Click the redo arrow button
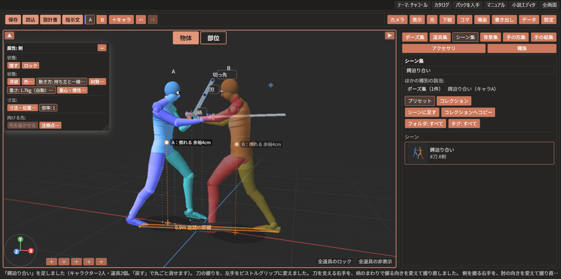Screen dimensions: 561x279 (153, 20)
